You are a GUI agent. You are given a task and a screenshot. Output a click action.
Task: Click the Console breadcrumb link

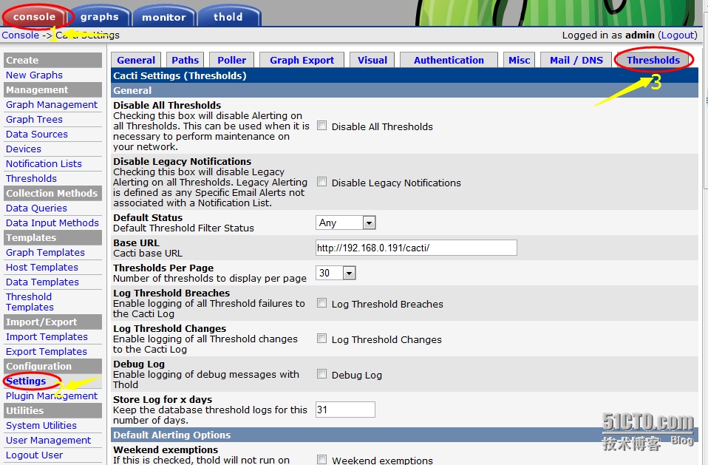(x=20, y=35)
